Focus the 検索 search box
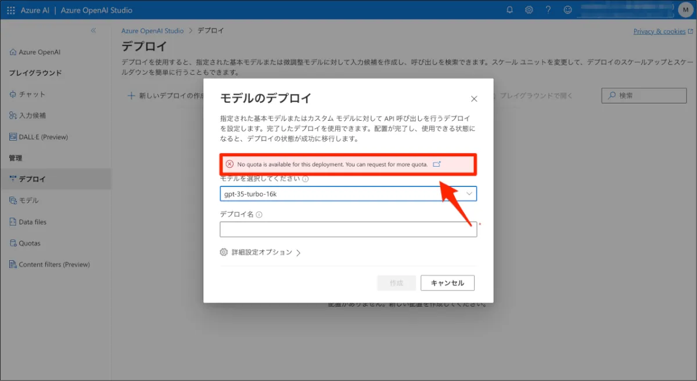Viewport: 697px width, 381px height. coord(644,96)
